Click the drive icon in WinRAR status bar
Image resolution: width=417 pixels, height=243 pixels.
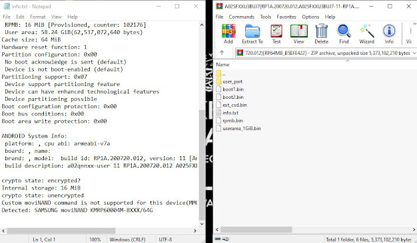coord(218,239)
